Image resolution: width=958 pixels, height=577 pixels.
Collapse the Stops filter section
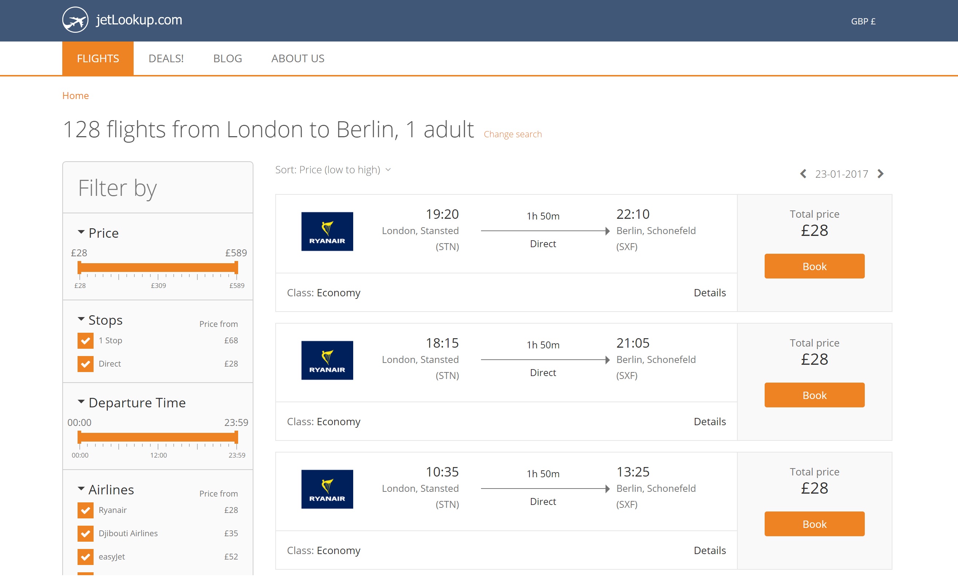click(100, 320)
